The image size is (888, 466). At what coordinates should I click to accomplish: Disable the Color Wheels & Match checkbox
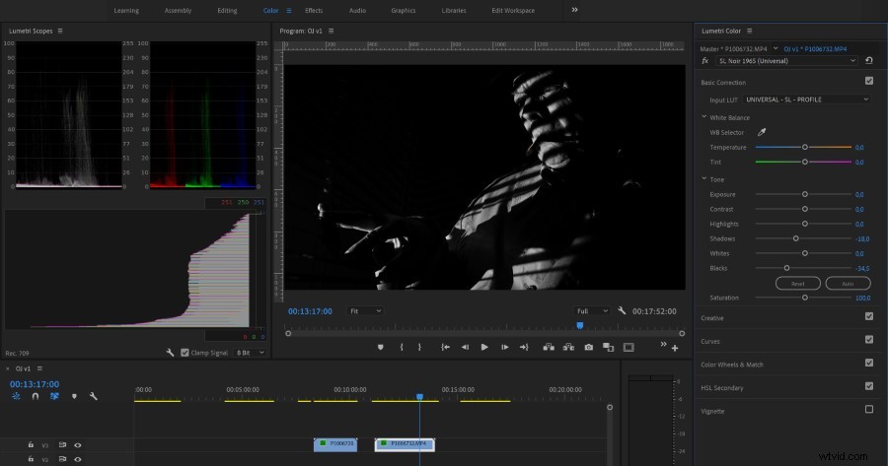[x=869, y=363]
